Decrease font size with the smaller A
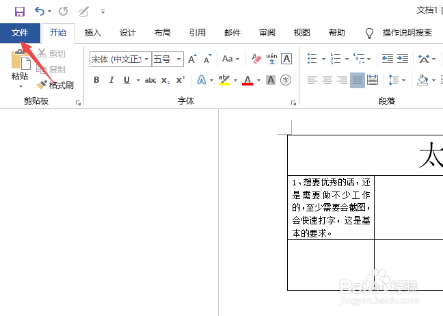Viewport: 443px width, 316px height. pyautogui.click(x=208, y=59)
